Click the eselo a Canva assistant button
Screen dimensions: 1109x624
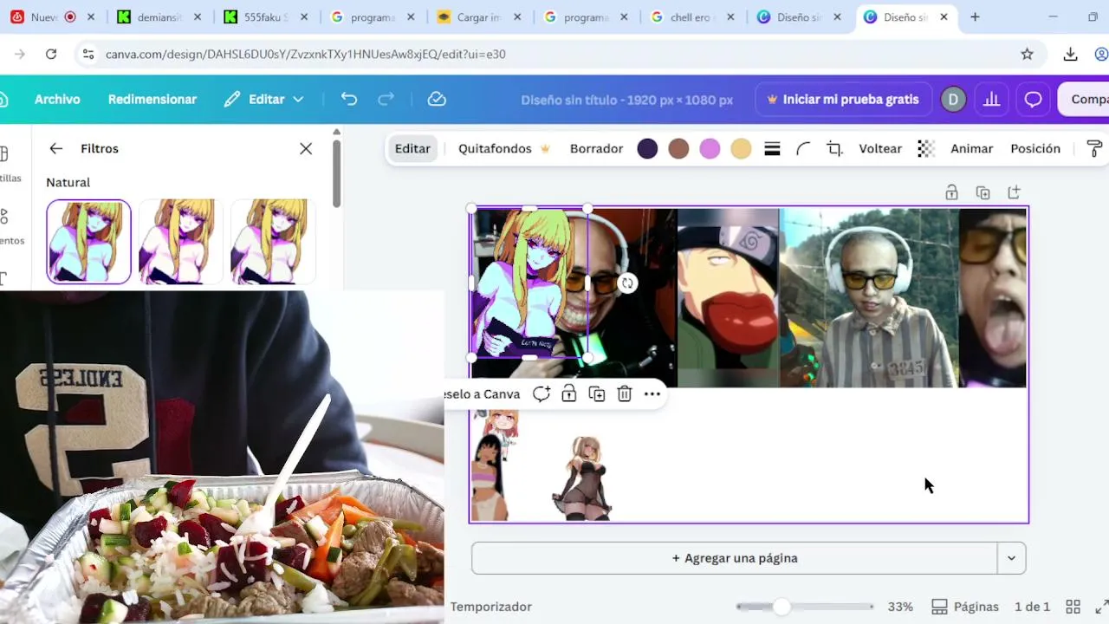(482, 394)
